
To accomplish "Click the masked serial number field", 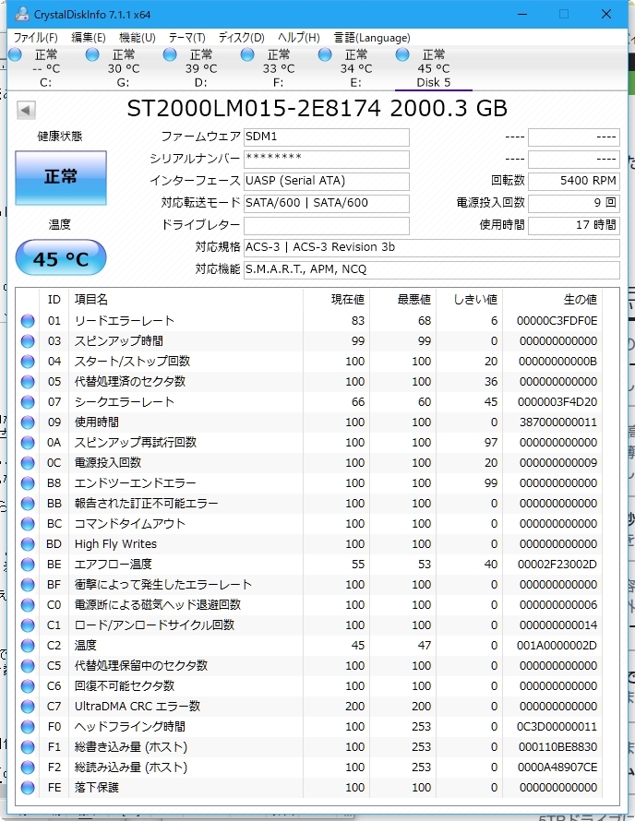I will coord(327,160).
